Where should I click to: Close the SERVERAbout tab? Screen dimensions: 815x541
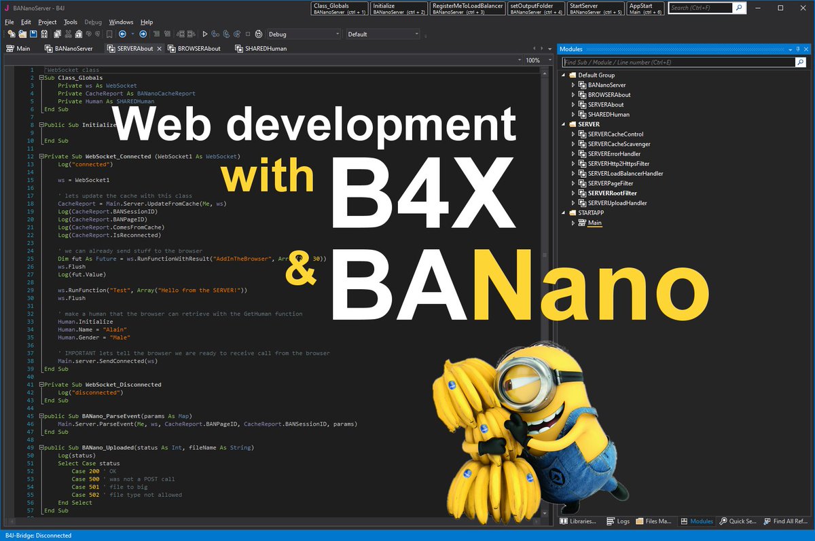(x=160, y=49)
